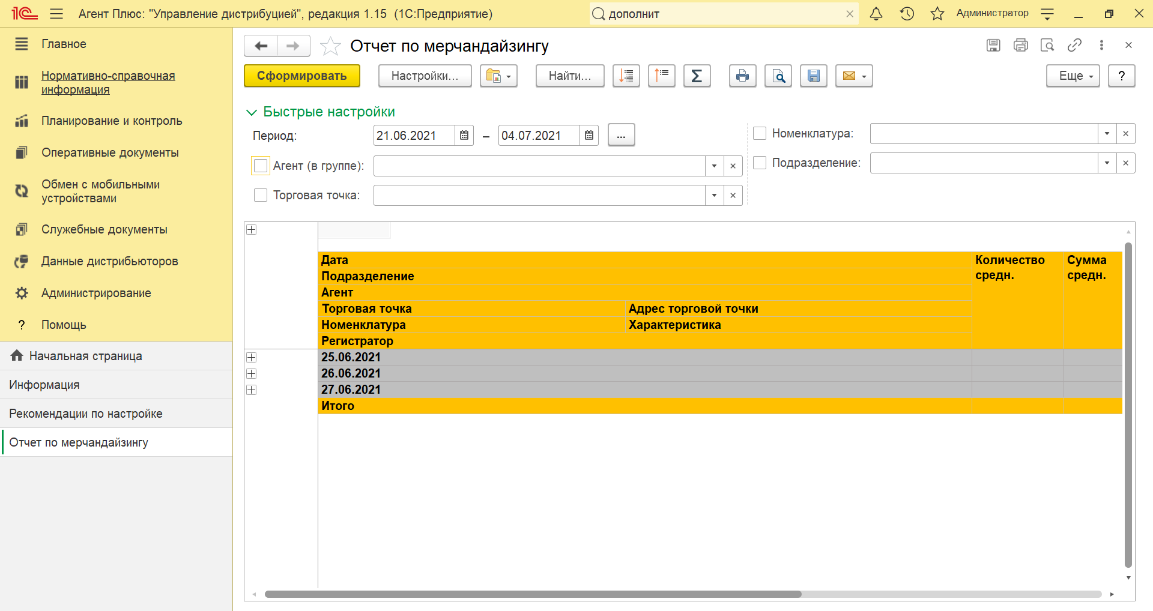
Task: Open Данные дистрибьюторов section
Action: click(x=110, y=261)
